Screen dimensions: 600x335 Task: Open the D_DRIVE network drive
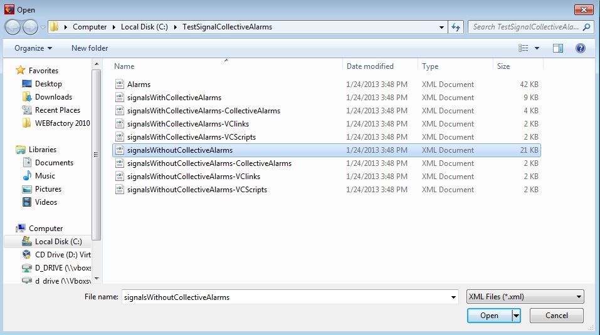point(56,268)
